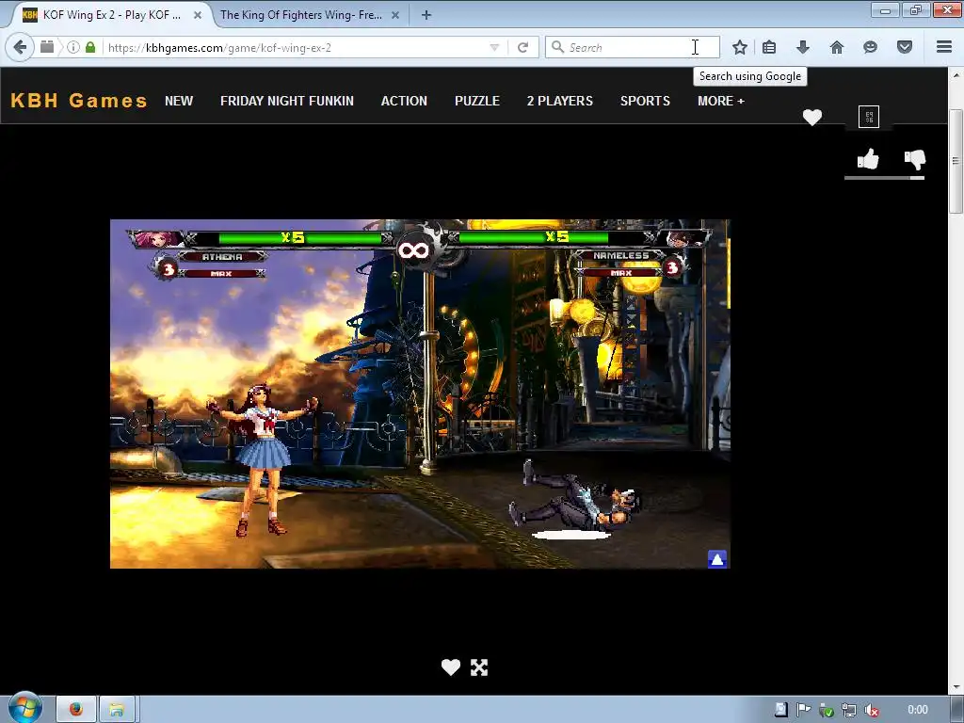This screenshot has width=964, height=723.
Task: Click the Athena character portrait in game
Action: click(x=156, y=238)
